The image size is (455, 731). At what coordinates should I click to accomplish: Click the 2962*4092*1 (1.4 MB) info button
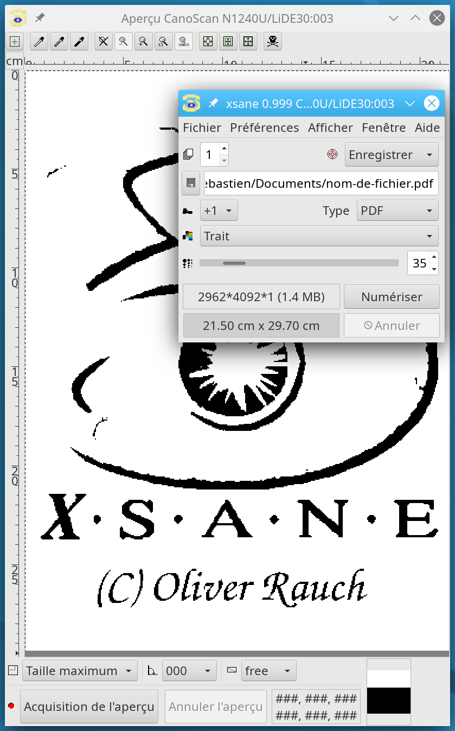coord(261,297)
